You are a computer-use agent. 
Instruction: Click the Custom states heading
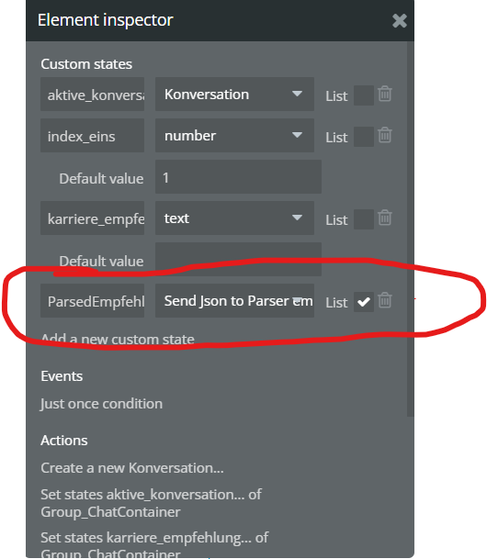(x=86, y=64)
